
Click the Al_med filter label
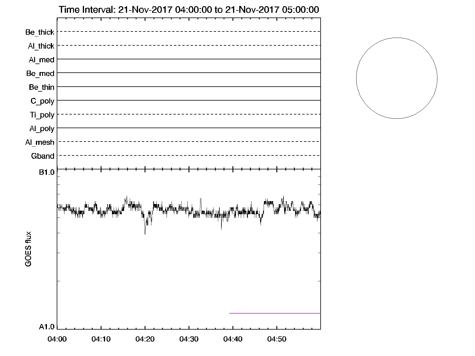point(42,60)
